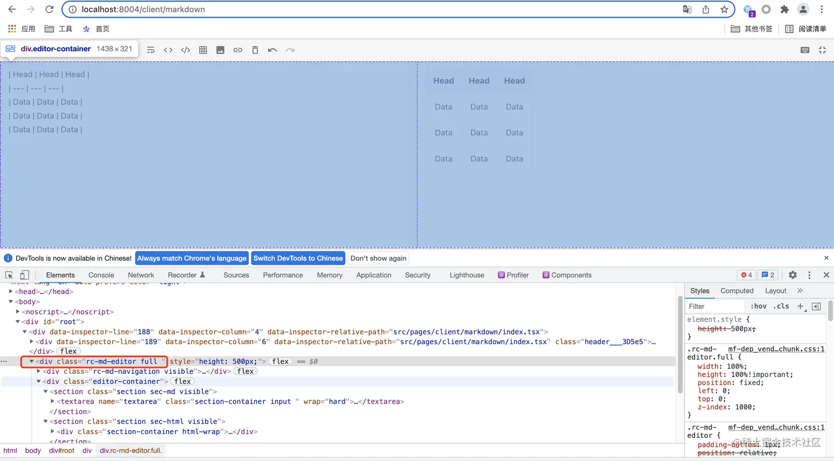Toggle the :hov element state panel
Viewport: 834px width, 461px height.
pos(758,307)
